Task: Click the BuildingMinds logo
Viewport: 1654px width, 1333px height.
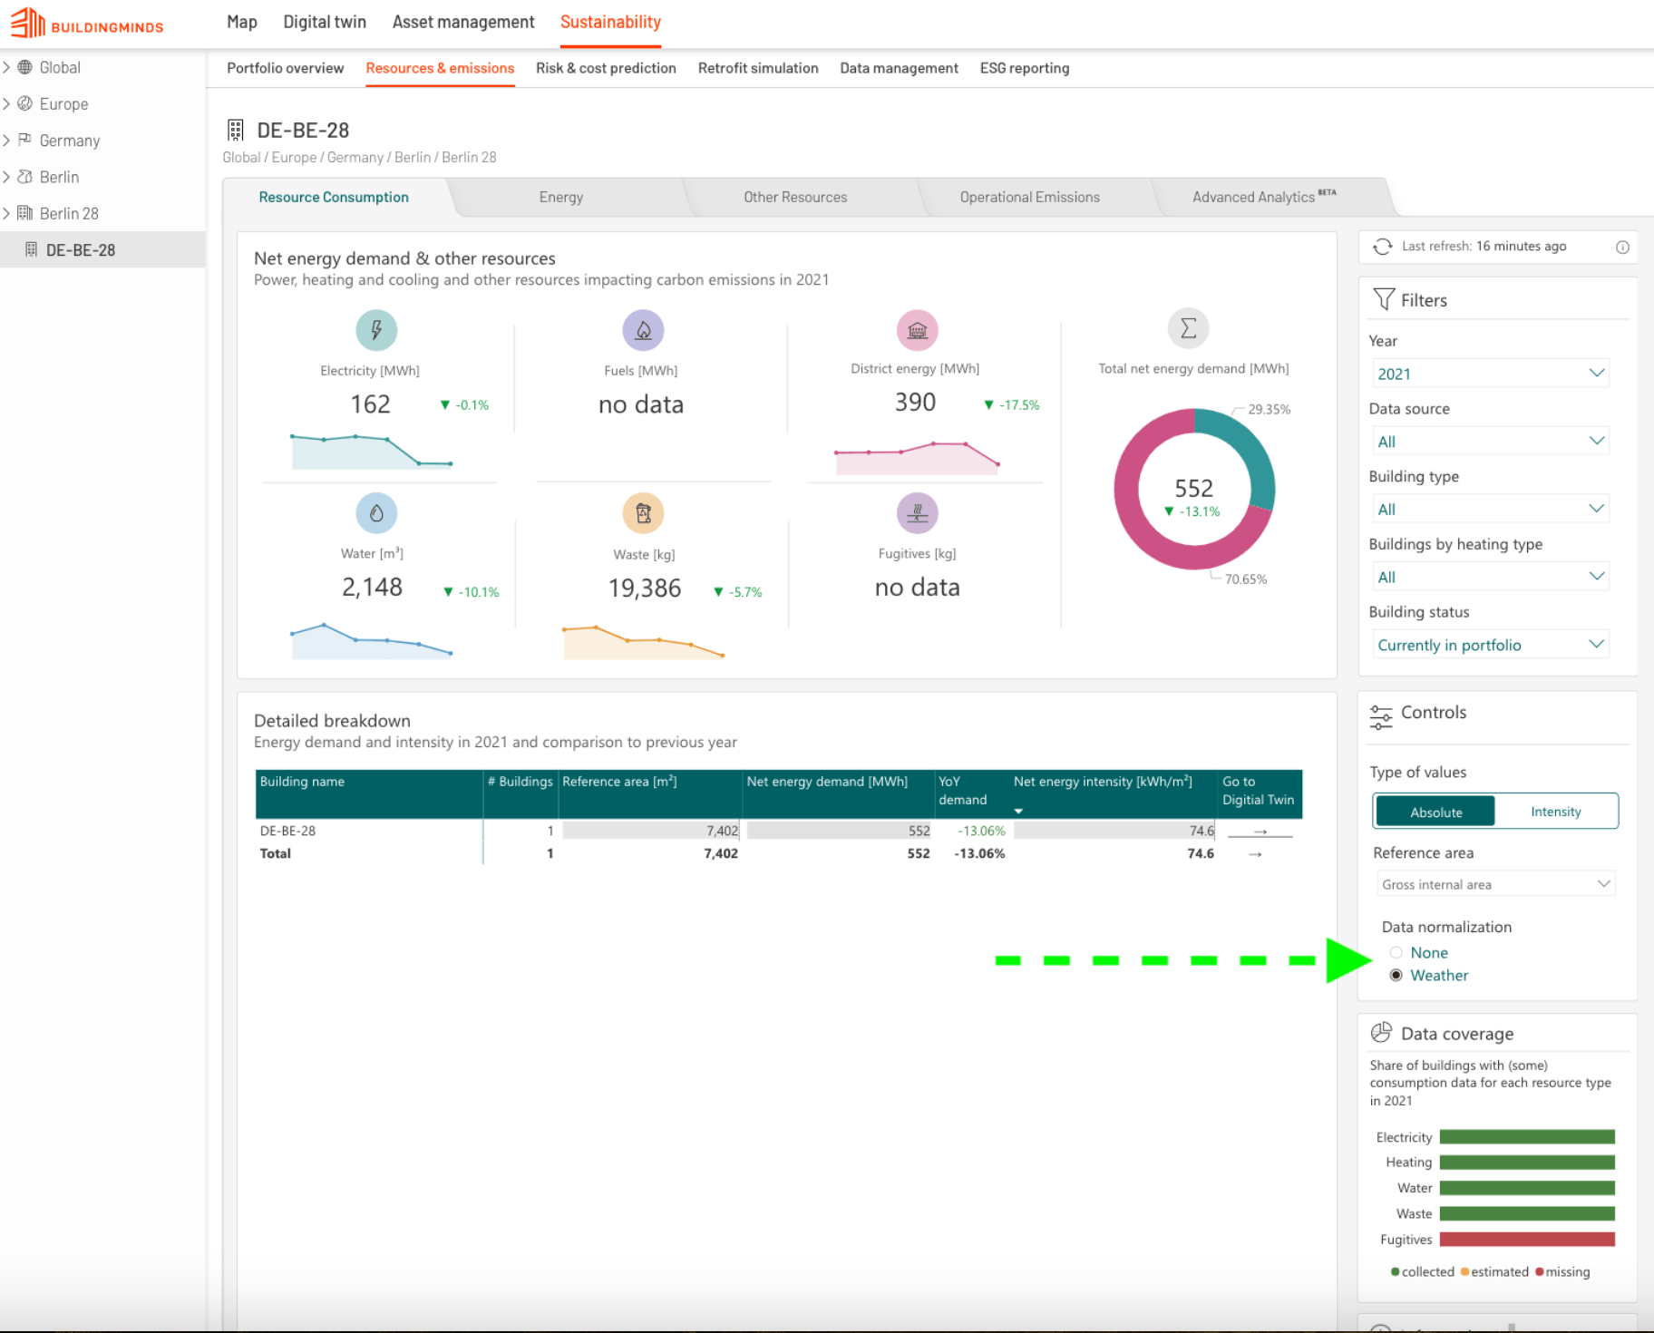Action: pyautogui.click(x=87, y=24)
